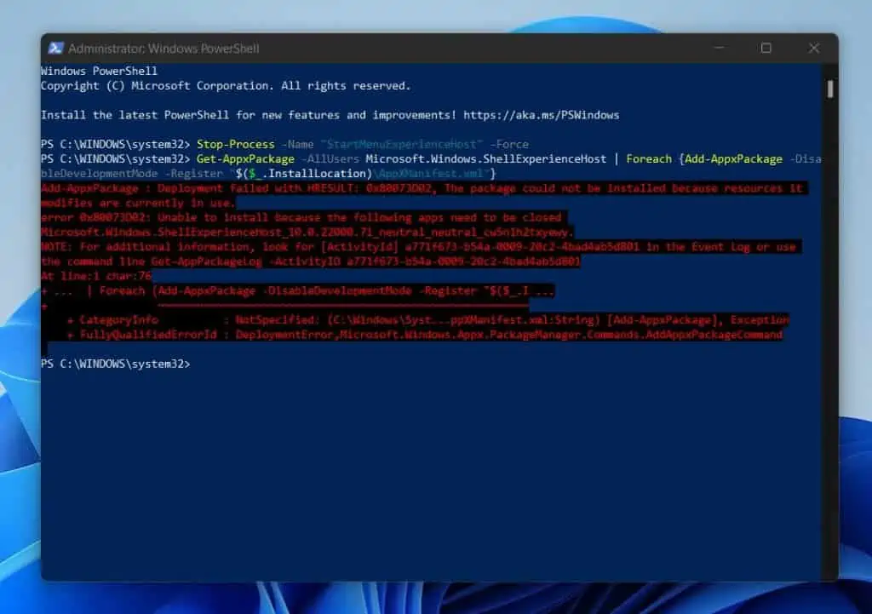
Task: Maximize the Administrator PowerShell window
Action: coord(765,49)
